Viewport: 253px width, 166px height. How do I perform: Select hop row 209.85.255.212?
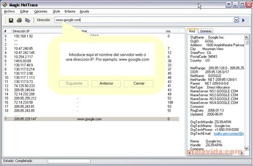coord(92,98)
